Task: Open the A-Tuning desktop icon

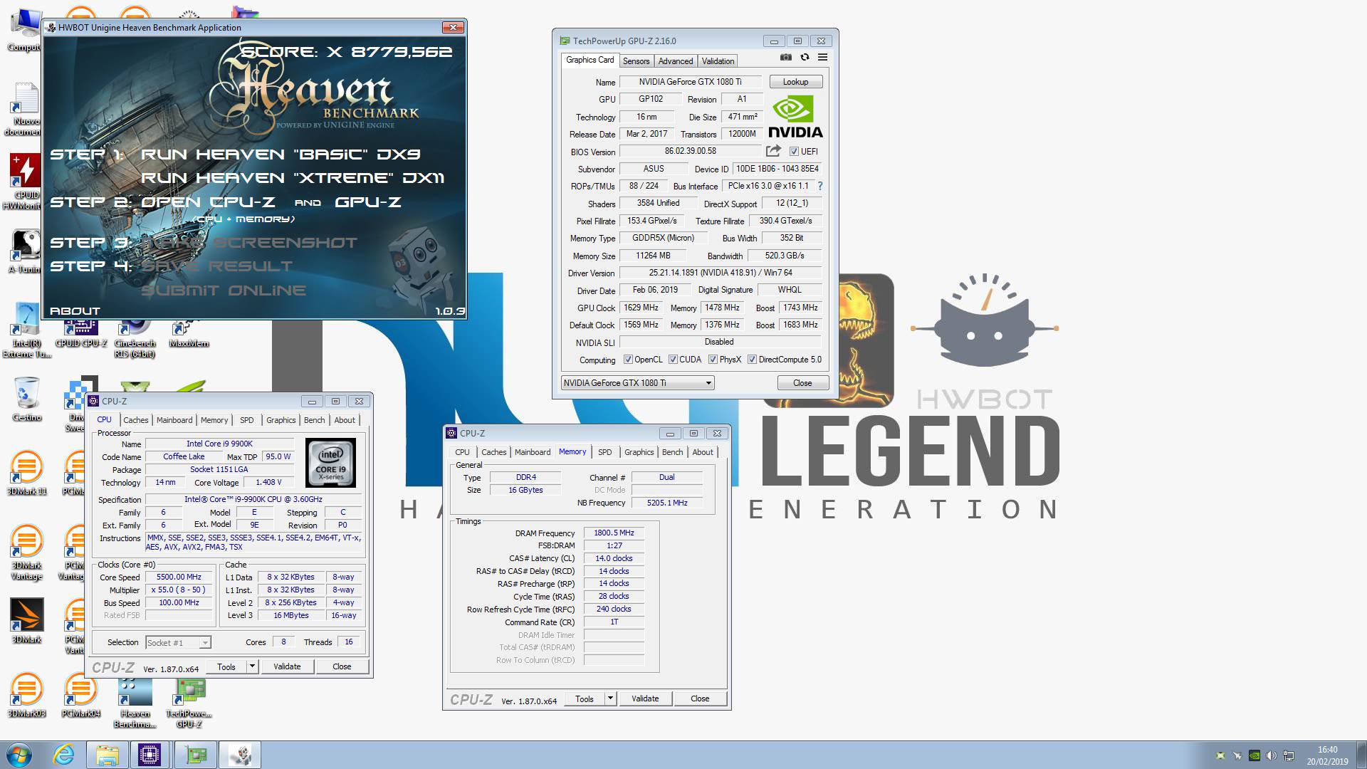Action: coord(26,251)
